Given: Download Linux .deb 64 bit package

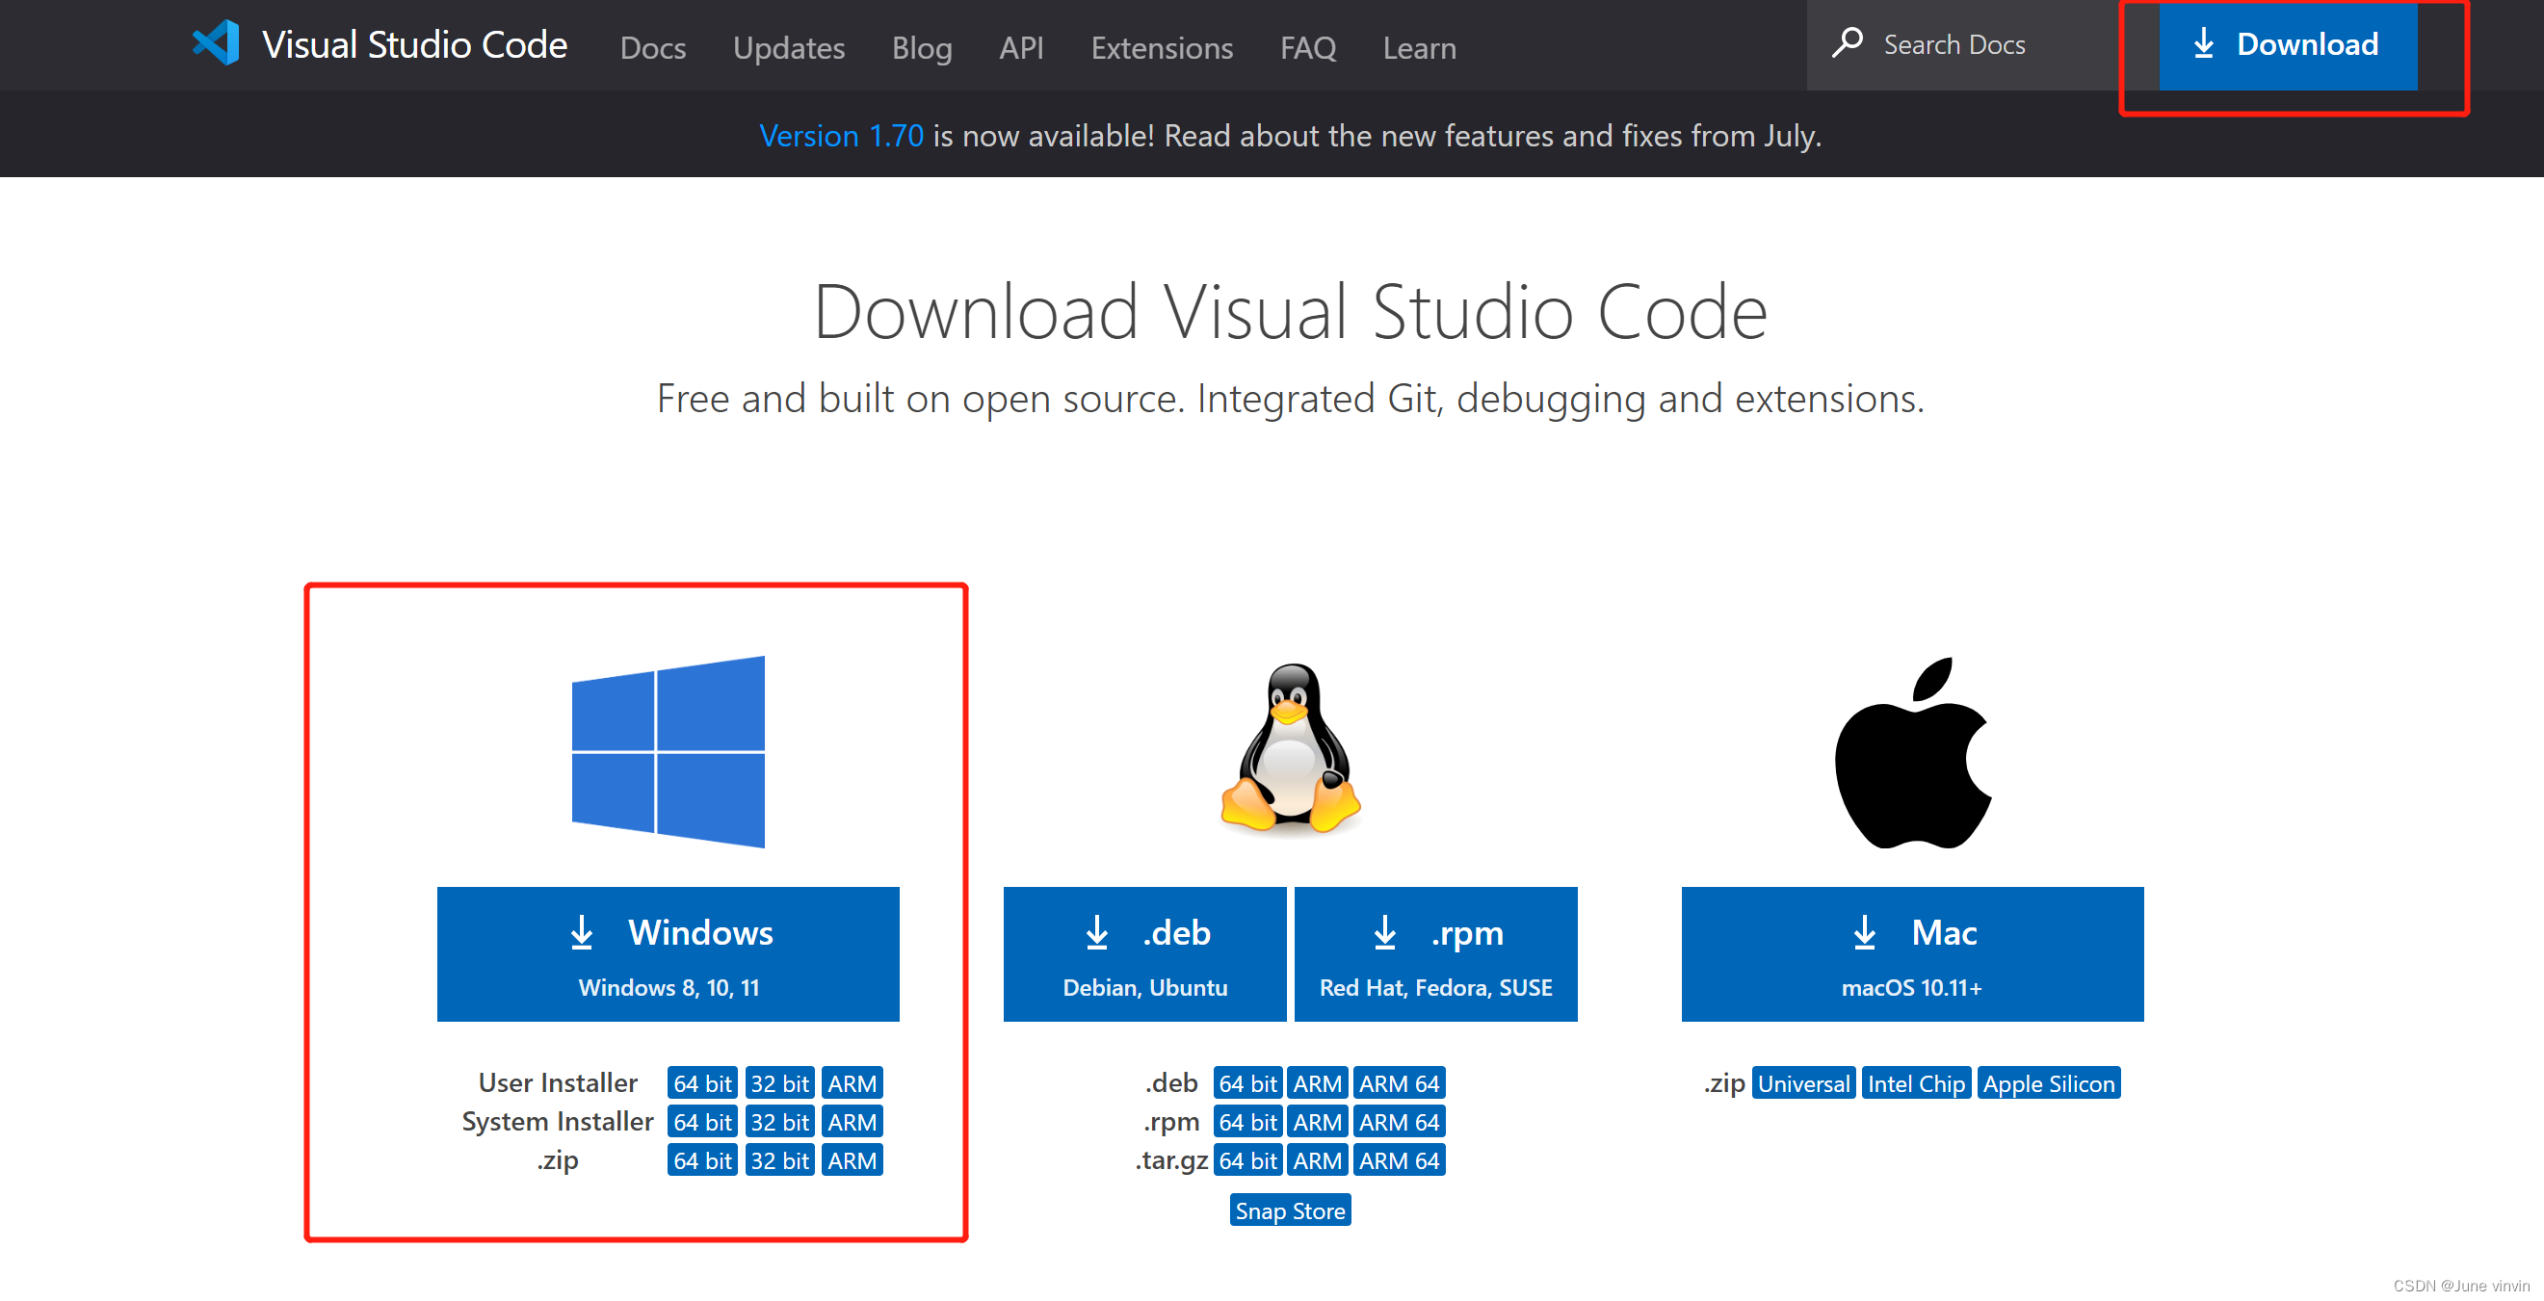Looking at the screenshot, I should (1247, 1082).
